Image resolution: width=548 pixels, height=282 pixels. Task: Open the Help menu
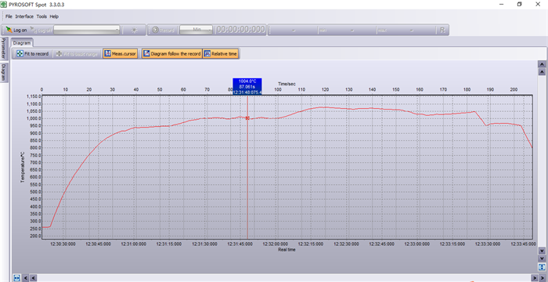click(x=54, y=16)
